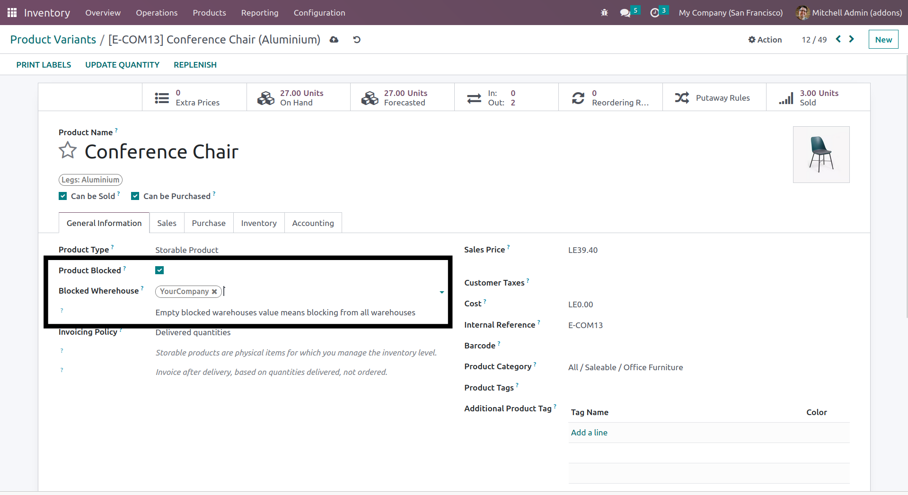Open the activities clock icon

point(654,13)
